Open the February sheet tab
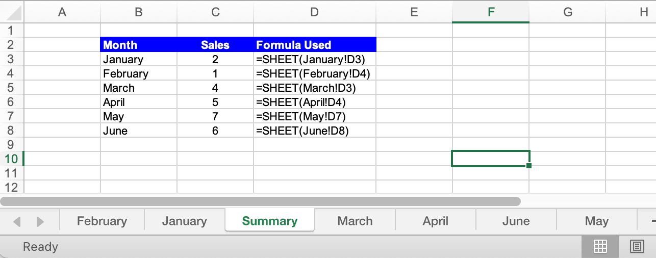656x258 pixels. click(102, 221)
